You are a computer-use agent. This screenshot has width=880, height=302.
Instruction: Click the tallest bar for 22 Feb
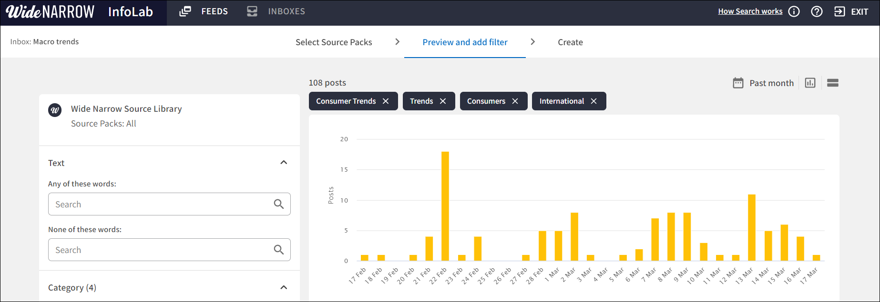coord(445,206)
